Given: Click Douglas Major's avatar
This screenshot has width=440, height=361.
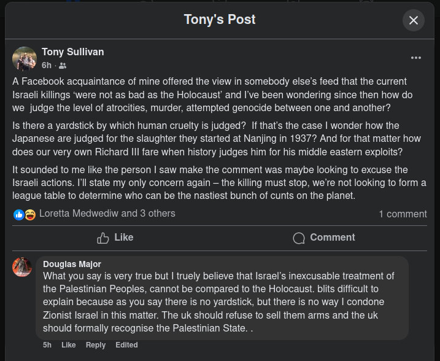Looking at the screenshot, I should (22, 266).
